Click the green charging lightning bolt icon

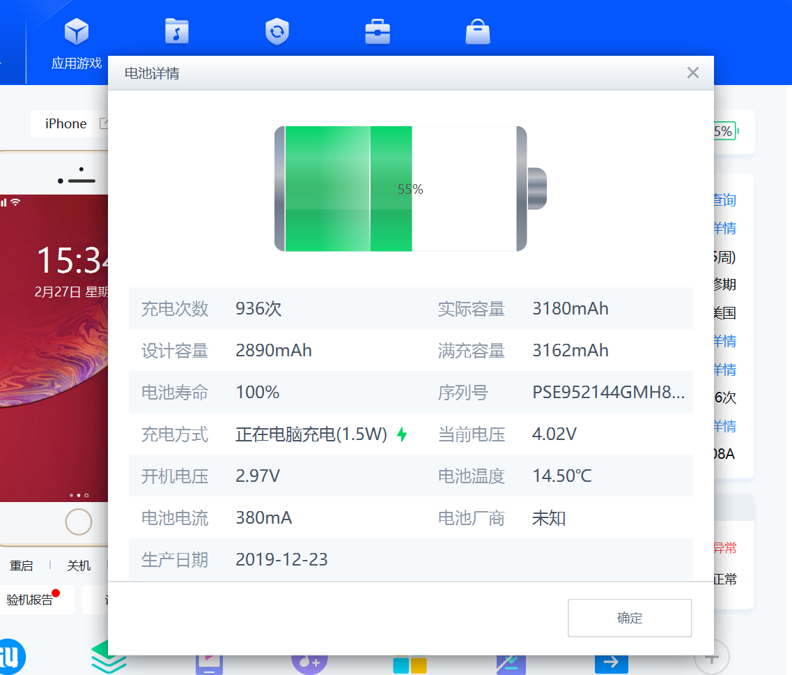pos(401,434)
